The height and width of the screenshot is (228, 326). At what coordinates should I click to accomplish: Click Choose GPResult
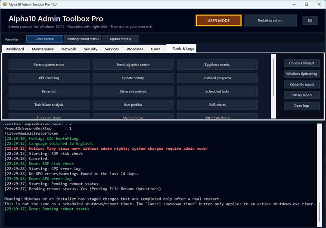302,63
